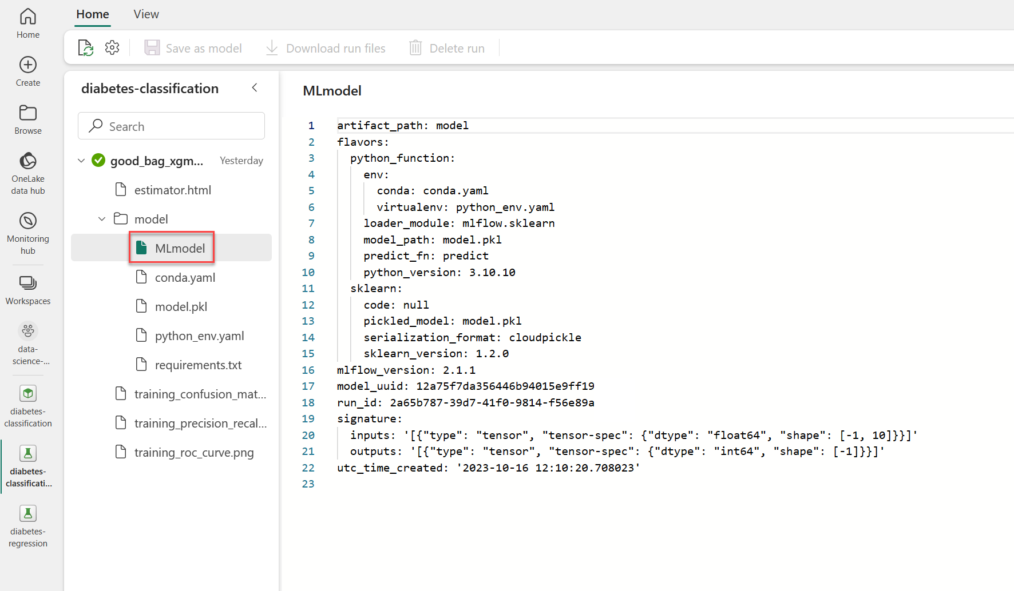Click the Yesterday timestamp
The height and width of the screenshot is (591, 1014).
(241, 161)
